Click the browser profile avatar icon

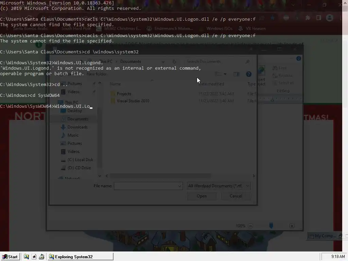(330, 18)
